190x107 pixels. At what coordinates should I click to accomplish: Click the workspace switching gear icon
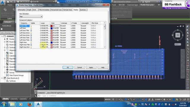point(164,100)
